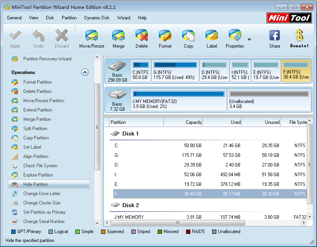Open the Partition menu
317x247 pixels.
tap(69, 18)
